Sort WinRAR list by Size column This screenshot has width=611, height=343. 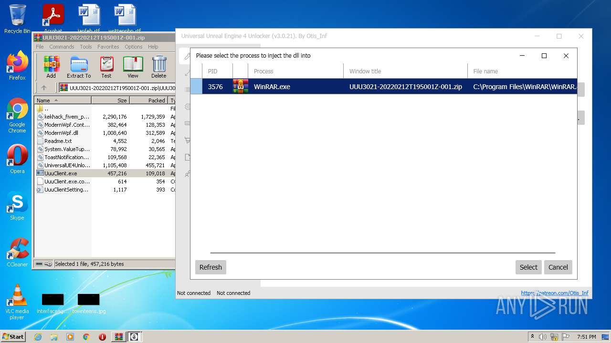click(x=110, y=101)
